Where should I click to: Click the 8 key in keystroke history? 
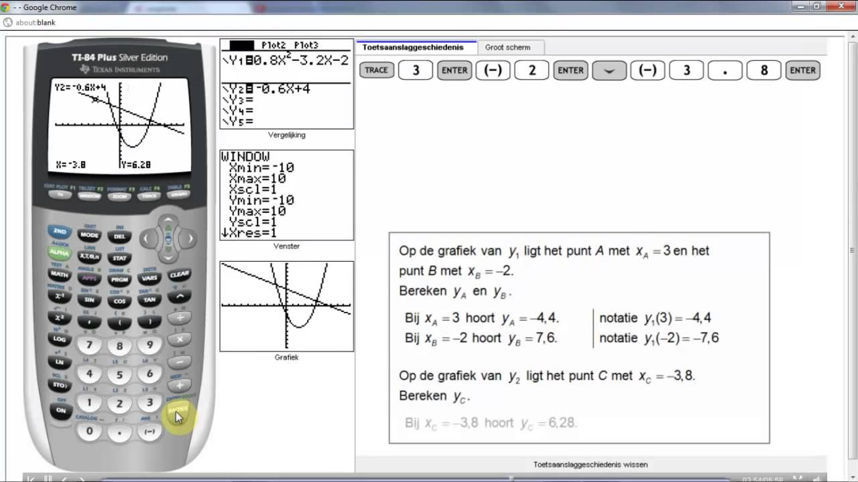pos(764,70)
